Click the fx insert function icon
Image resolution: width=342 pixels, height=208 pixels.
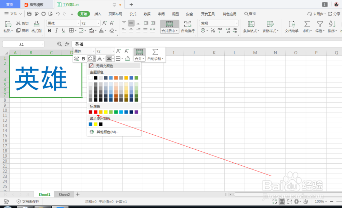pyautogui.click(x=67, y=44)
